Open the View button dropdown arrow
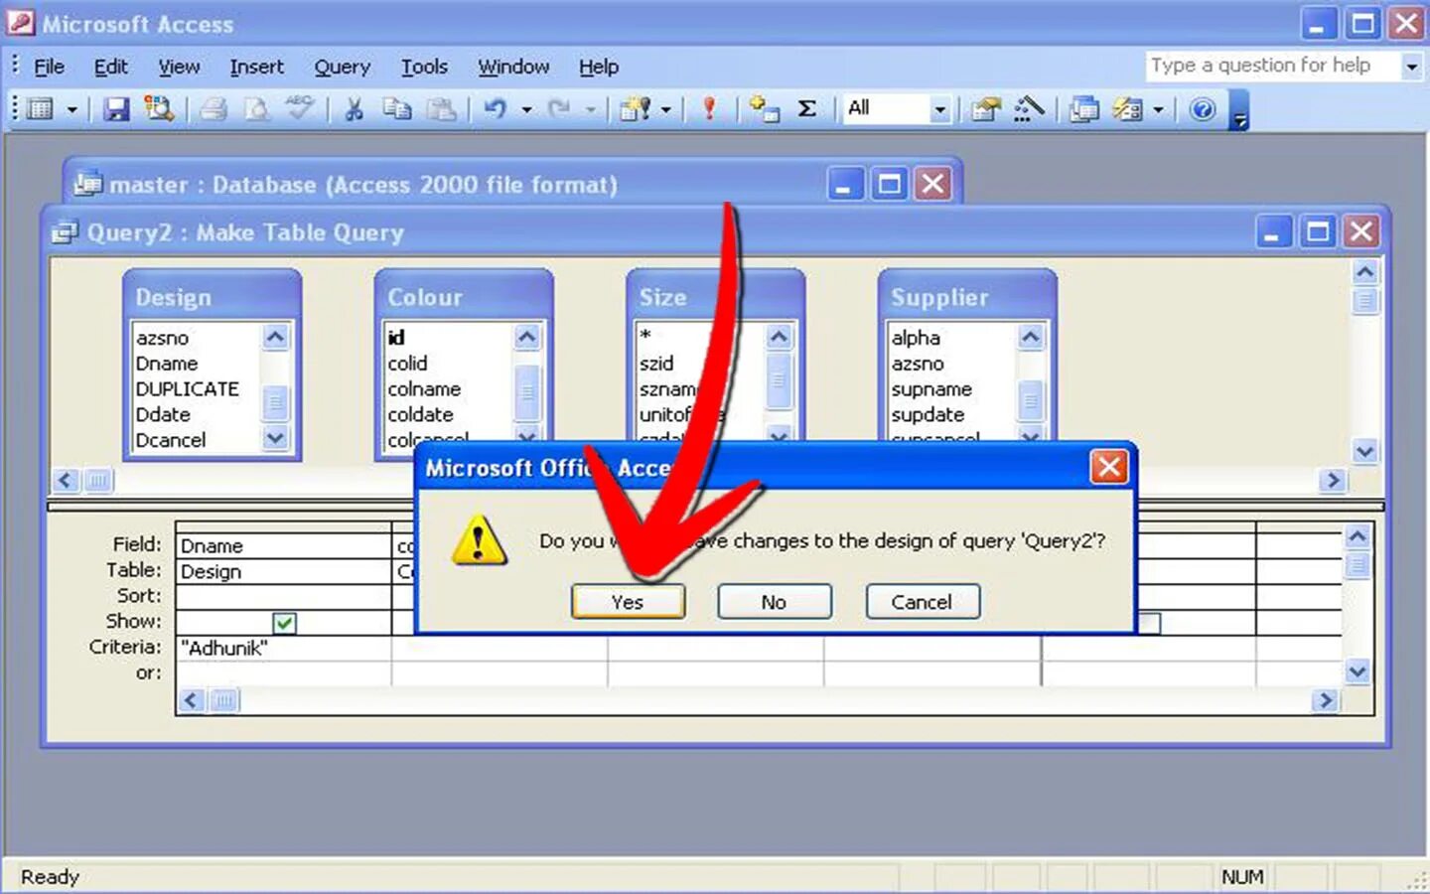Screen dimensions: 1430x894 click(x=71, y=109)
